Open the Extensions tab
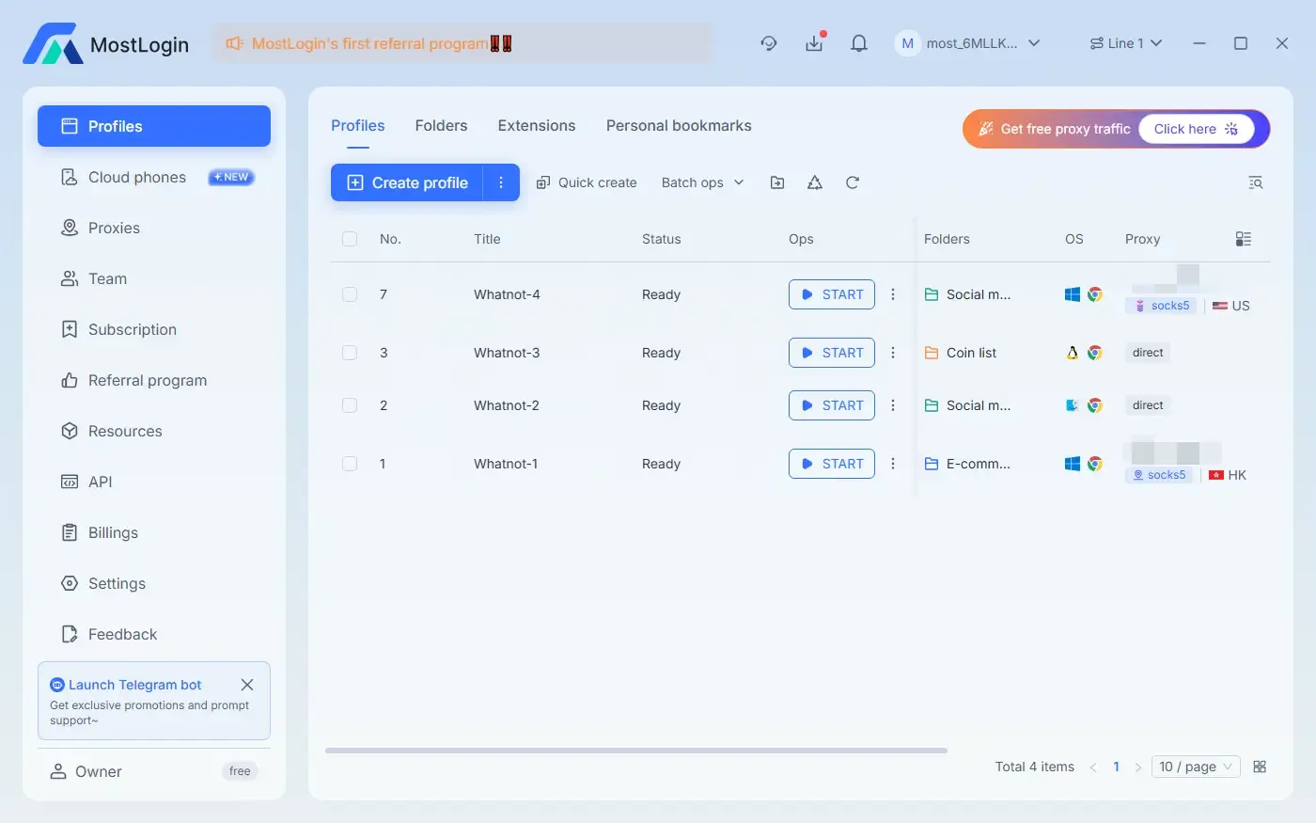Image resolution: width=1316 pixels, height=823 pixels. pos(536,125)
